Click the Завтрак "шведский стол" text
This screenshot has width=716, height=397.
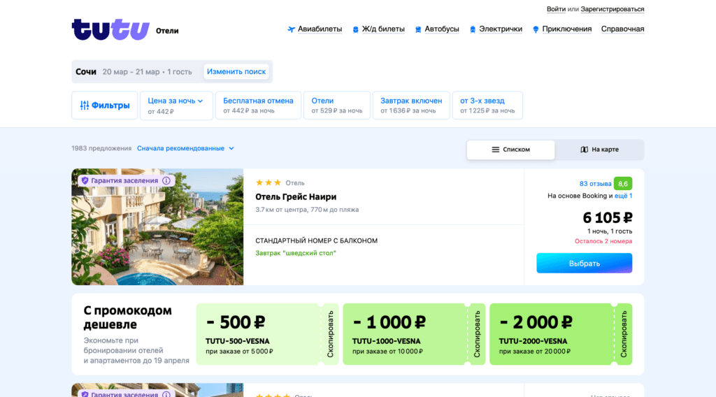296,253
